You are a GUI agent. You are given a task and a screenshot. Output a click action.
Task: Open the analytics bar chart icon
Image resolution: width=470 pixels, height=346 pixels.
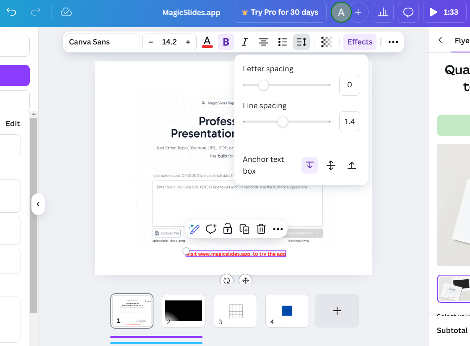[x=383, y=12]
